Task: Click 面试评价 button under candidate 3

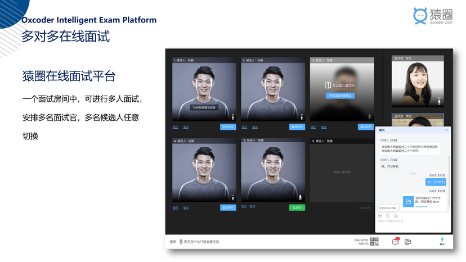Action: point(366,127)
